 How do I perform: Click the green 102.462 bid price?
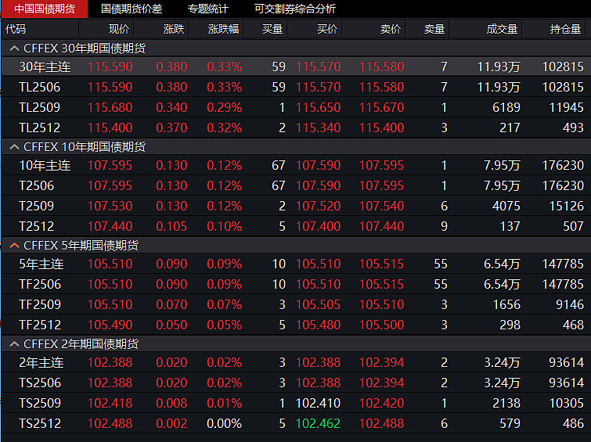click(318, 423)
